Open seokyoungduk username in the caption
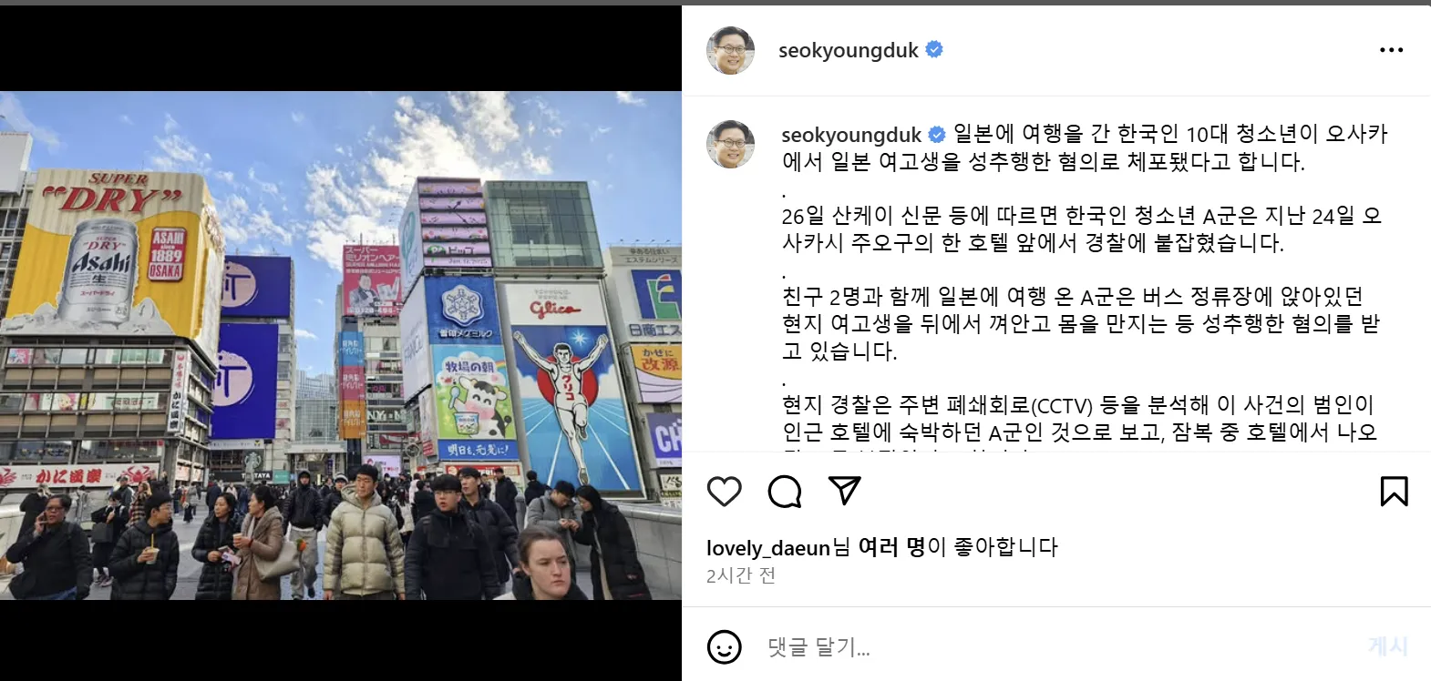 [851, 135]
